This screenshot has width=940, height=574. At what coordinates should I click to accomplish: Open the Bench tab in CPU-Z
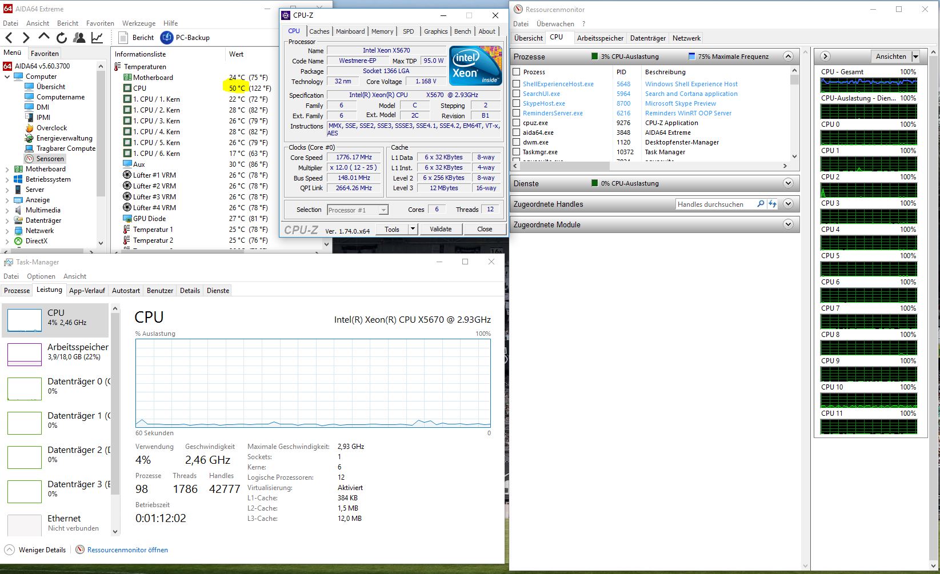click(x=463, y=31)
